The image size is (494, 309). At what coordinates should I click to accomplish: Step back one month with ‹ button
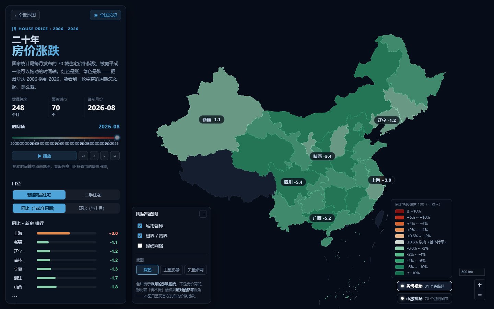pyautogui.click(x=94, y=156)
